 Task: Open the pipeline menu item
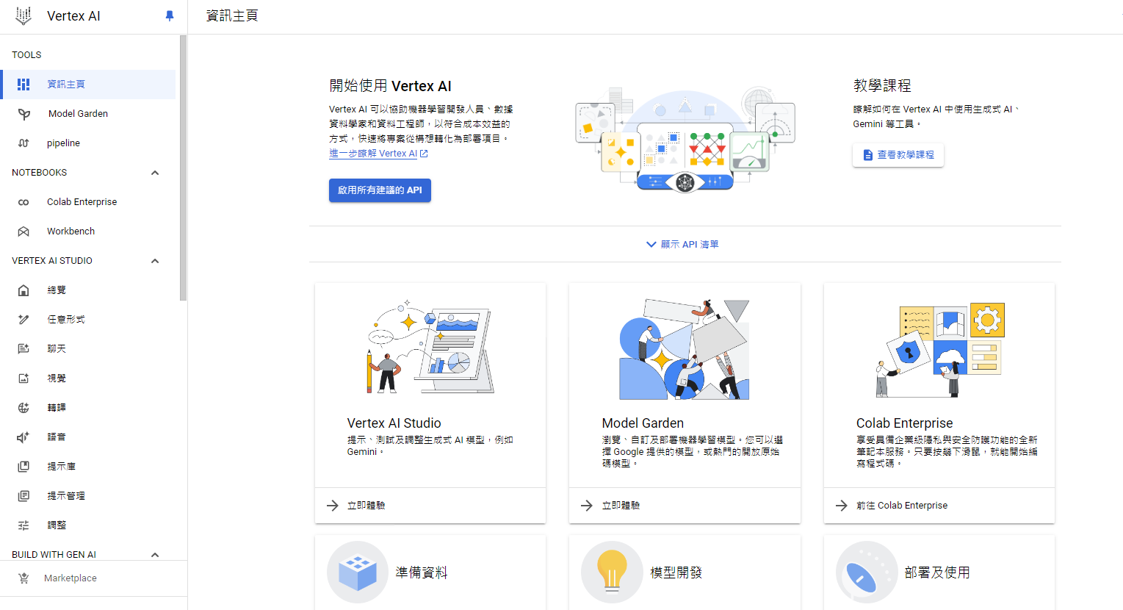[88, 143]
